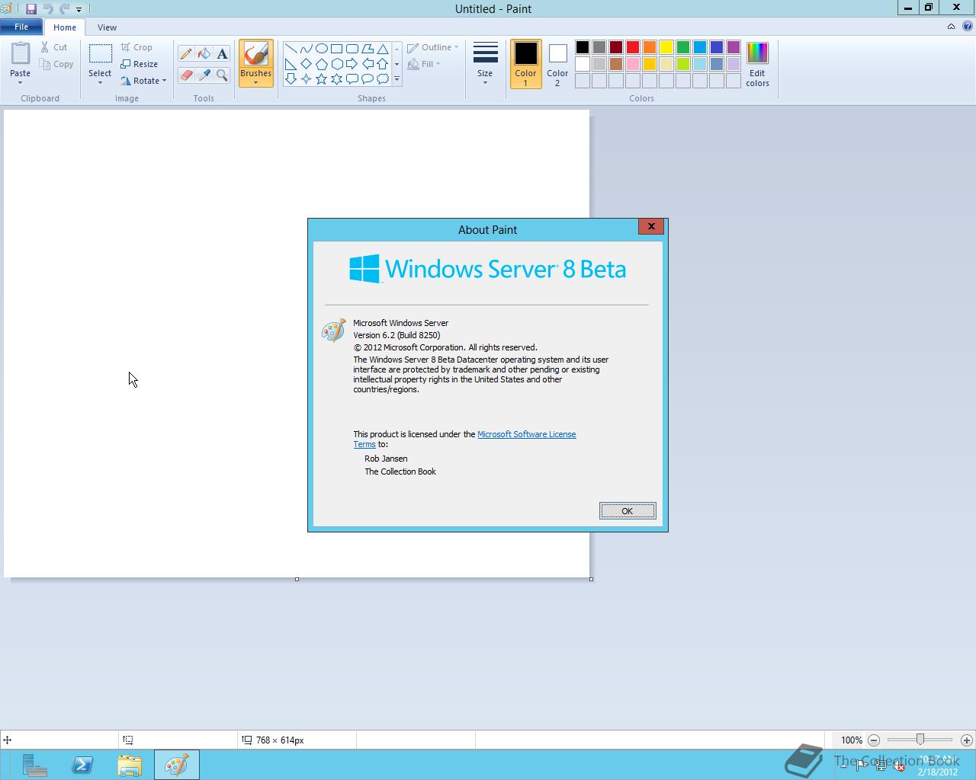Choose the Diamond shape
The height and width of the screenshot is (780, 976).
(x=306, y=64)
